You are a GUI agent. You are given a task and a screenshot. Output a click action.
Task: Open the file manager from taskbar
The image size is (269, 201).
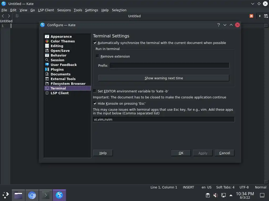(18, 195)
